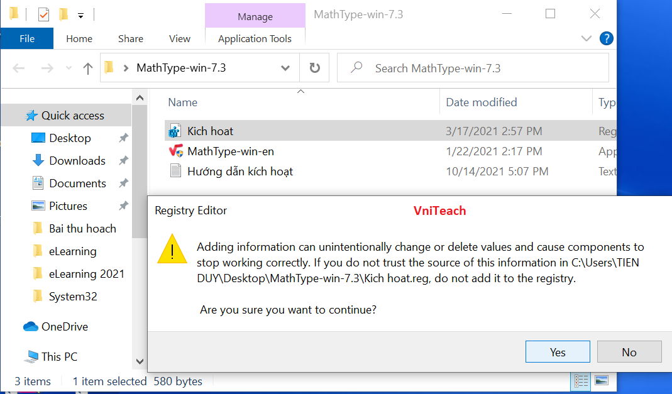Viewport: 672px width, 394px height.
Task: Switch to Large icons view layout
Action: [x=602, y=380]
